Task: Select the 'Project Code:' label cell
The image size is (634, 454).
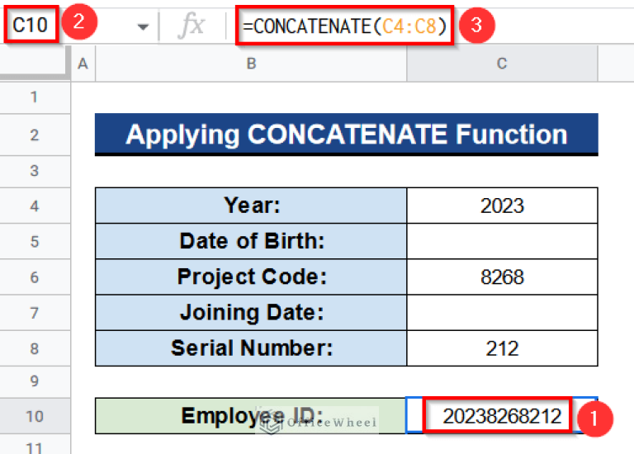Action: [x=251, y=277]
